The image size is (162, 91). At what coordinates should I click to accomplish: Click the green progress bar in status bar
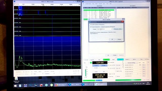[128, 80]
